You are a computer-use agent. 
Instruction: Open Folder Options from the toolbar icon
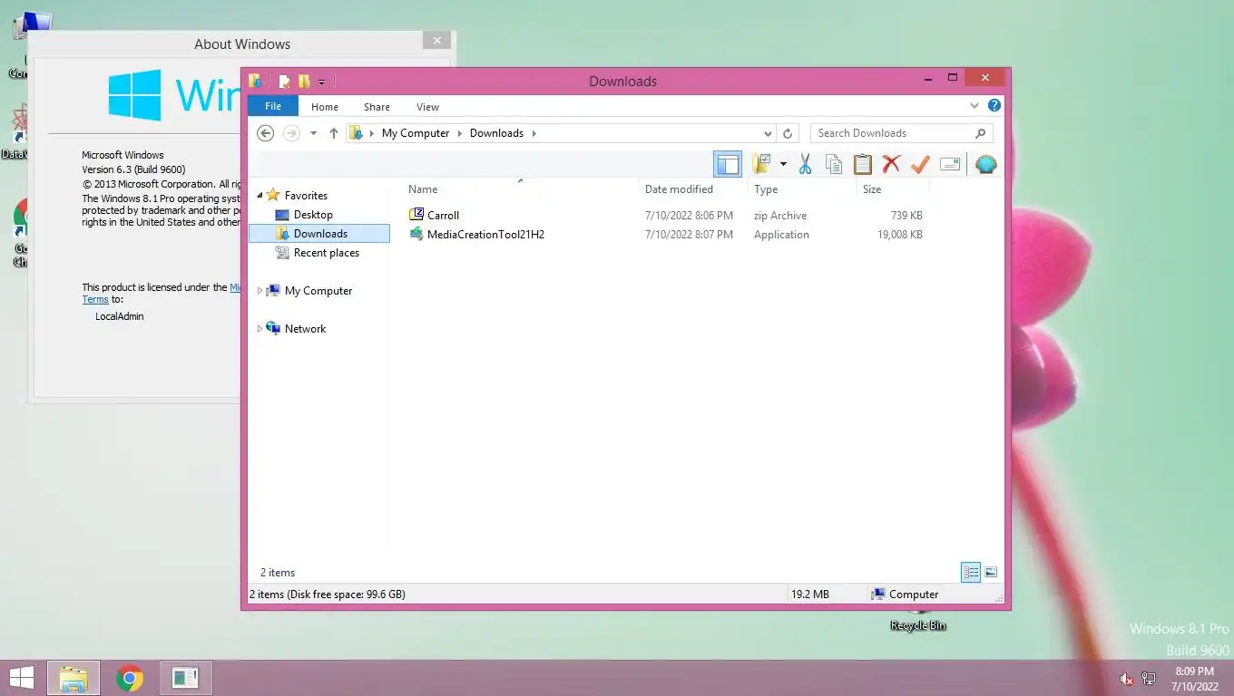[761, 164]
